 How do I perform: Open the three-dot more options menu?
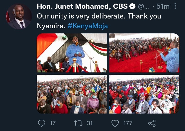[x=175, y=6]
